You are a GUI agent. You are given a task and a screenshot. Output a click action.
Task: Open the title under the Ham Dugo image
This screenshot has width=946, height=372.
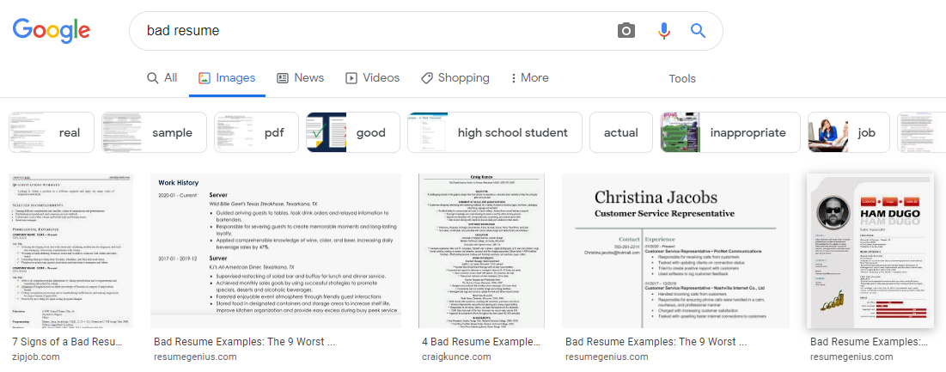pyautogui.click(x=870, y=342)
